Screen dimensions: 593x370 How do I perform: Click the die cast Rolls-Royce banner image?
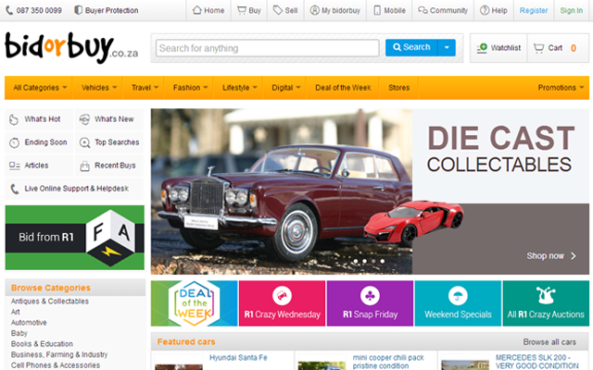pos(282,191)
